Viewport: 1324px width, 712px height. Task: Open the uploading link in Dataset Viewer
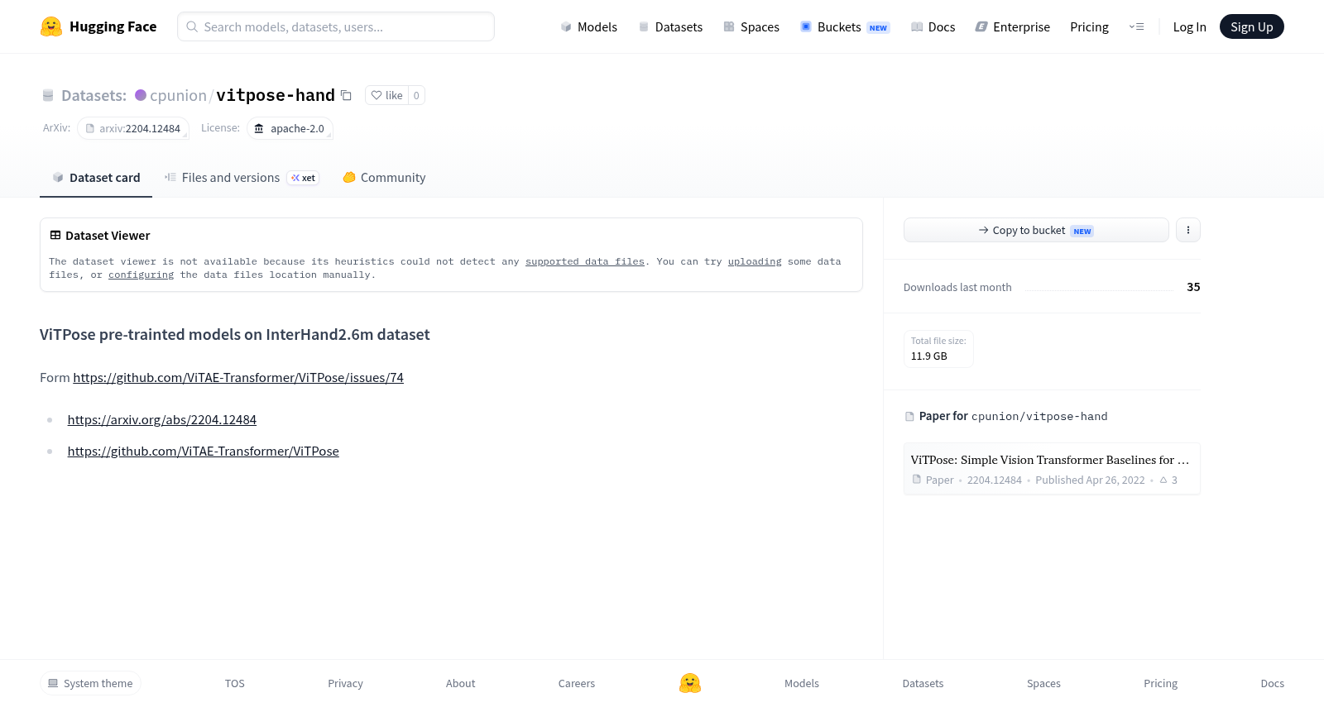coord(755,261)
